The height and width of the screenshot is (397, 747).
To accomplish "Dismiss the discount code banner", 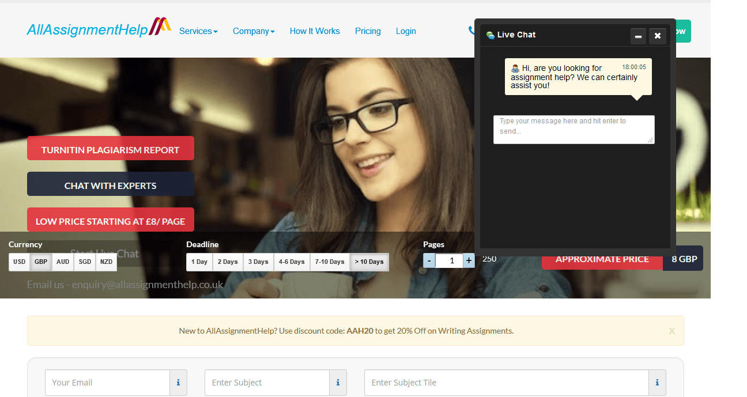I will [671, 331].
